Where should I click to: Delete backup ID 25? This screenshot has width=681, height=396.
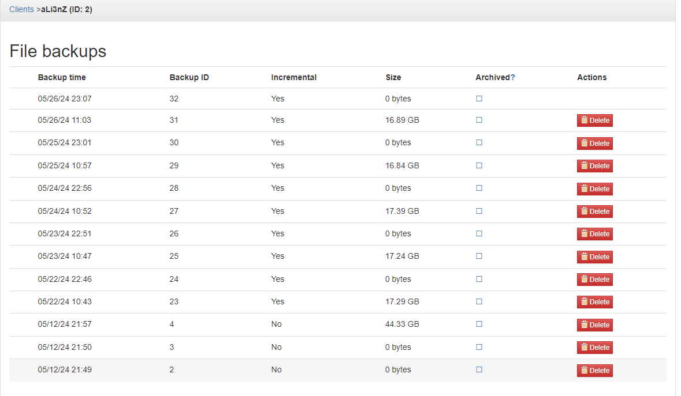click(x=594, y=257)
